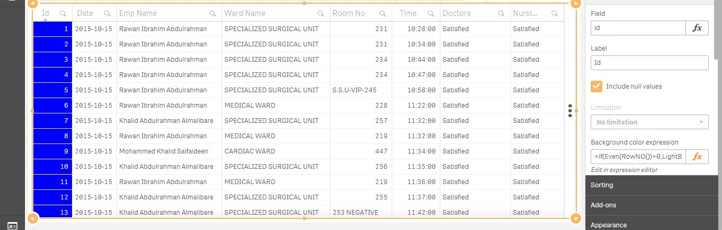Screen dimensions: 722x230
Task: Open the fx editor for Background color expression
Action: pos(697,157)
